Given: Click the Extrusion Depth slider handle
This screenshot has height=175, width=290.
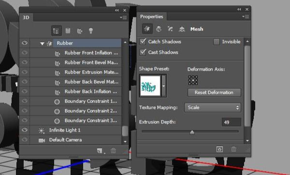Looking at the screenshot, I should [192, 132].
